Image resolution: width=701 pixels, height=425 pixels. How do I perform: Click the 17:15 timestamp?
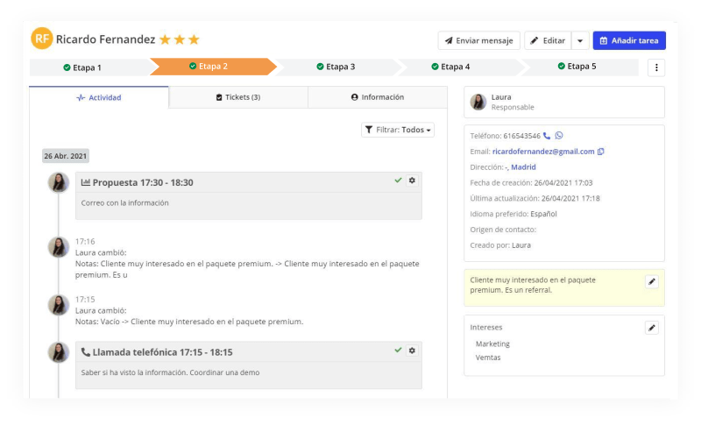(x=85, y=300)
